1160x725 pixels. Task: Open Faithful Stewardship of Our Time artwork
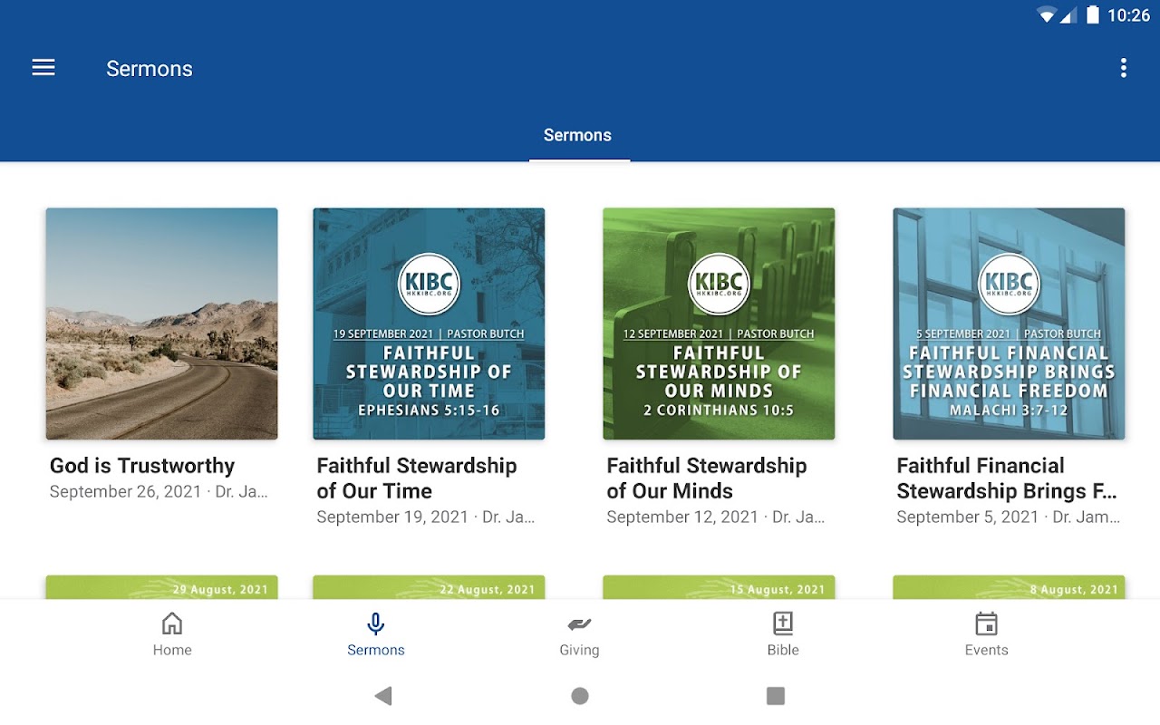tap(429, 324)
